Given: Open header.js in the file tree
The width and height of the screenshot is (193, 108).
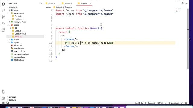Looking at the screenshot, I should [x=19, y=19].
